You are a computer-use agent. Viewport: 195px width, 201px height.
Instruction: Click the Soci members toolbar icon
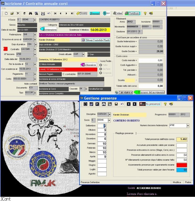click(x=106, y=13)
